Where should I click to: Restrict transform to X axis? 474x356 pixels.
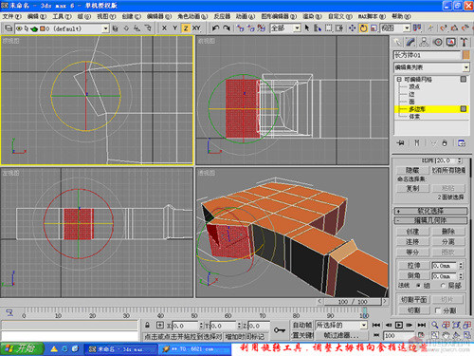tap(164, 28)
